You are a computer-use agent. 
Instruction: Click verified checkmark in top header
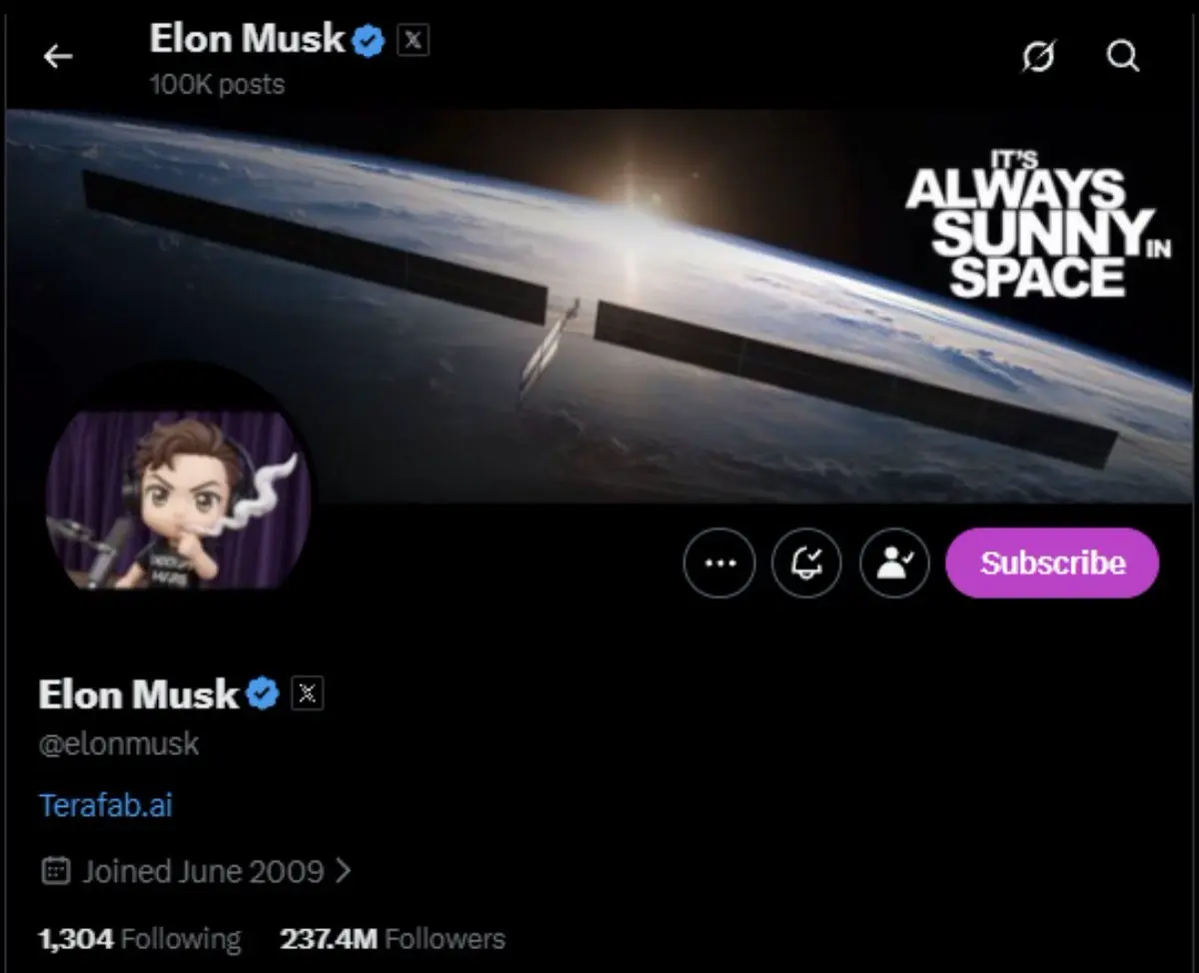(369, 41)
